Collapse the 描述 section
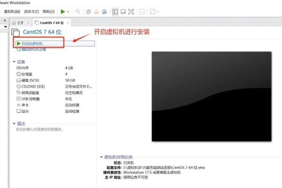282x188 pixels. pos(14,124)
